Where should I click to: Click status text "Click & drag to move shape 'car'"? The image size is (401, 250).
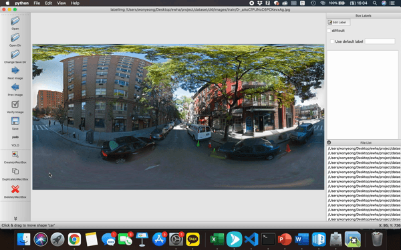point(28,225)
